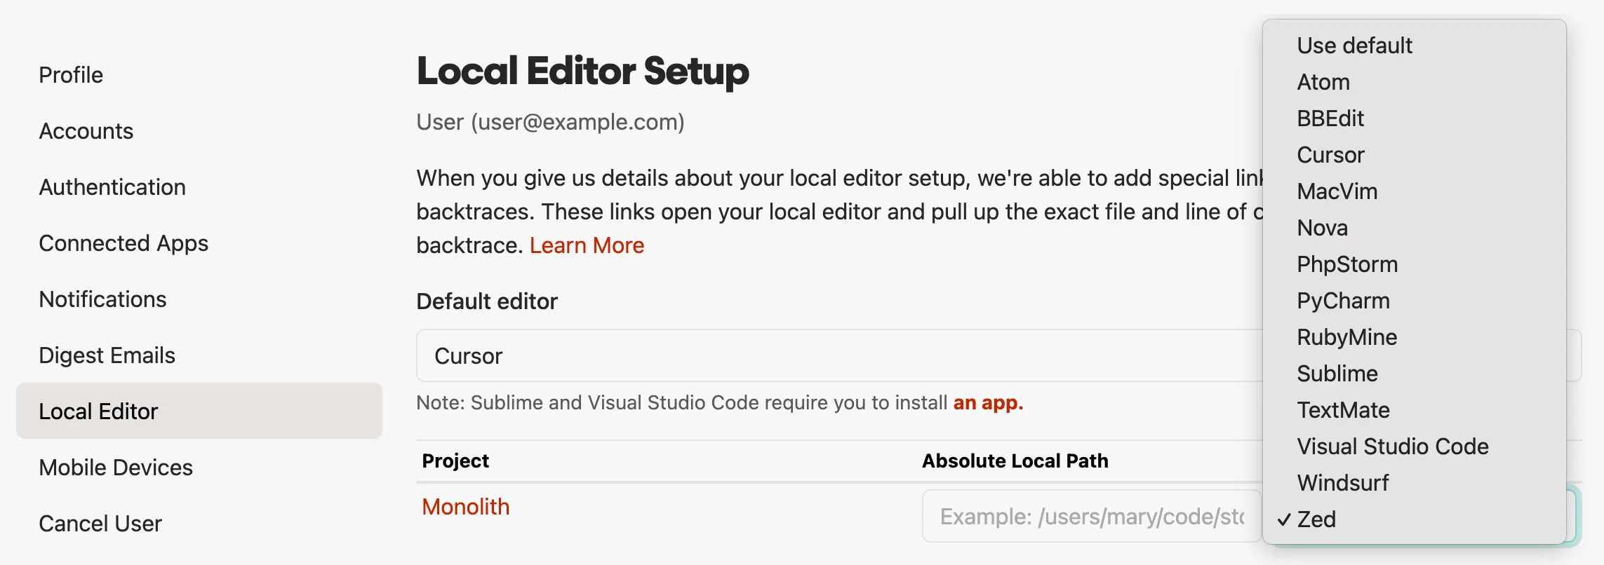Open the Monolith project link
Image resolution: width=1604 pixels, height=565 pixels.
click(466, 507)
